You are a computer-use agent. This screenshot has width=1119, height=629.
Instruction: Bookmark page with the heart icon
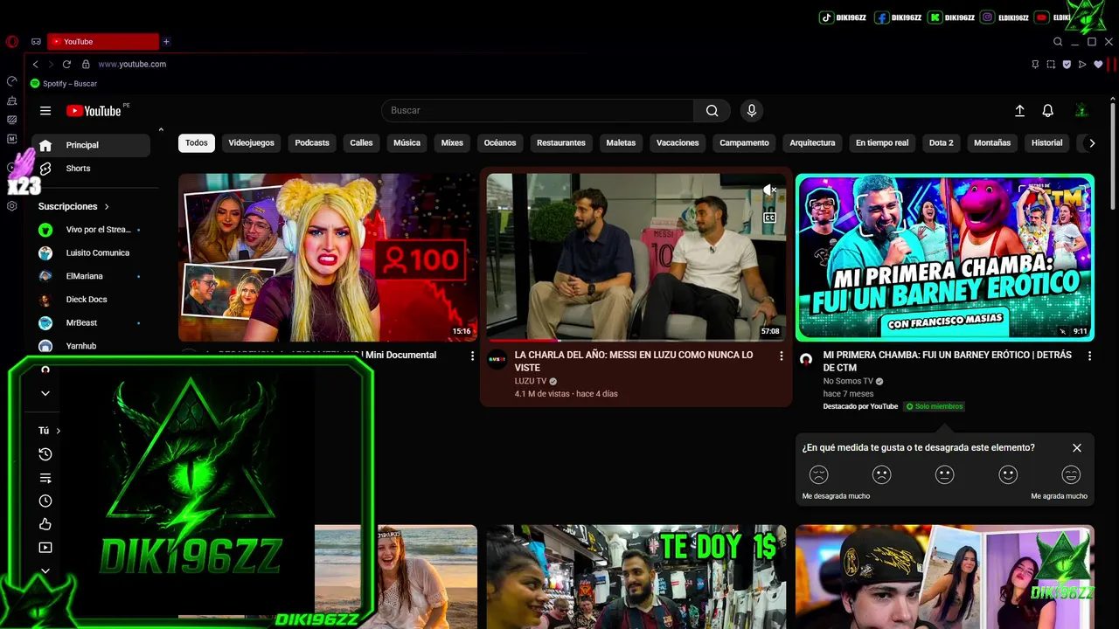(x=1098, y=64)
